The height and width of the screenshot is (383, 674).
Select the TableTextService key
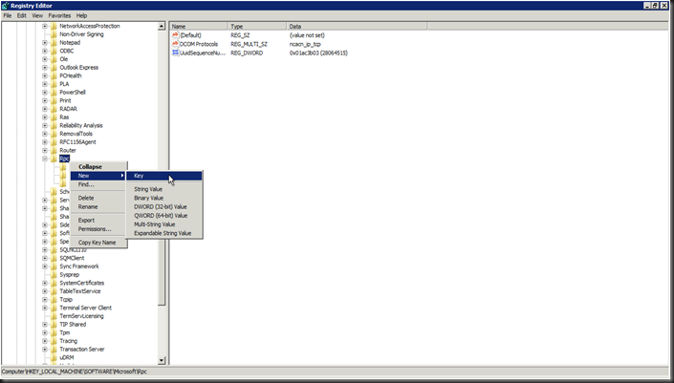pos(80,291)
